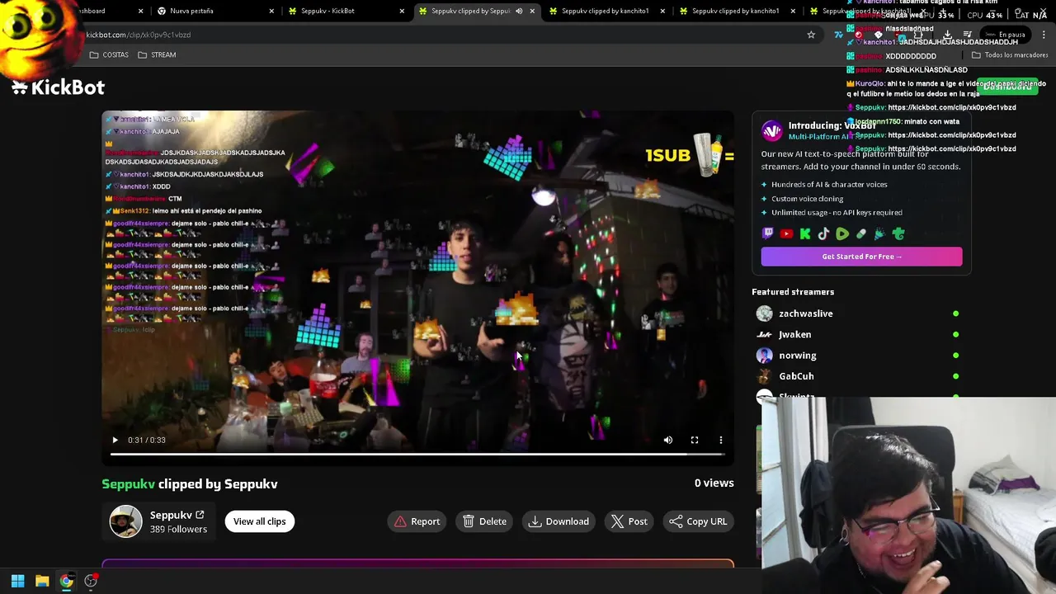Viewport: 1056px width, 594px height.
Task: Open third-party app icon on taskbar
Action: tap(91, 581)
